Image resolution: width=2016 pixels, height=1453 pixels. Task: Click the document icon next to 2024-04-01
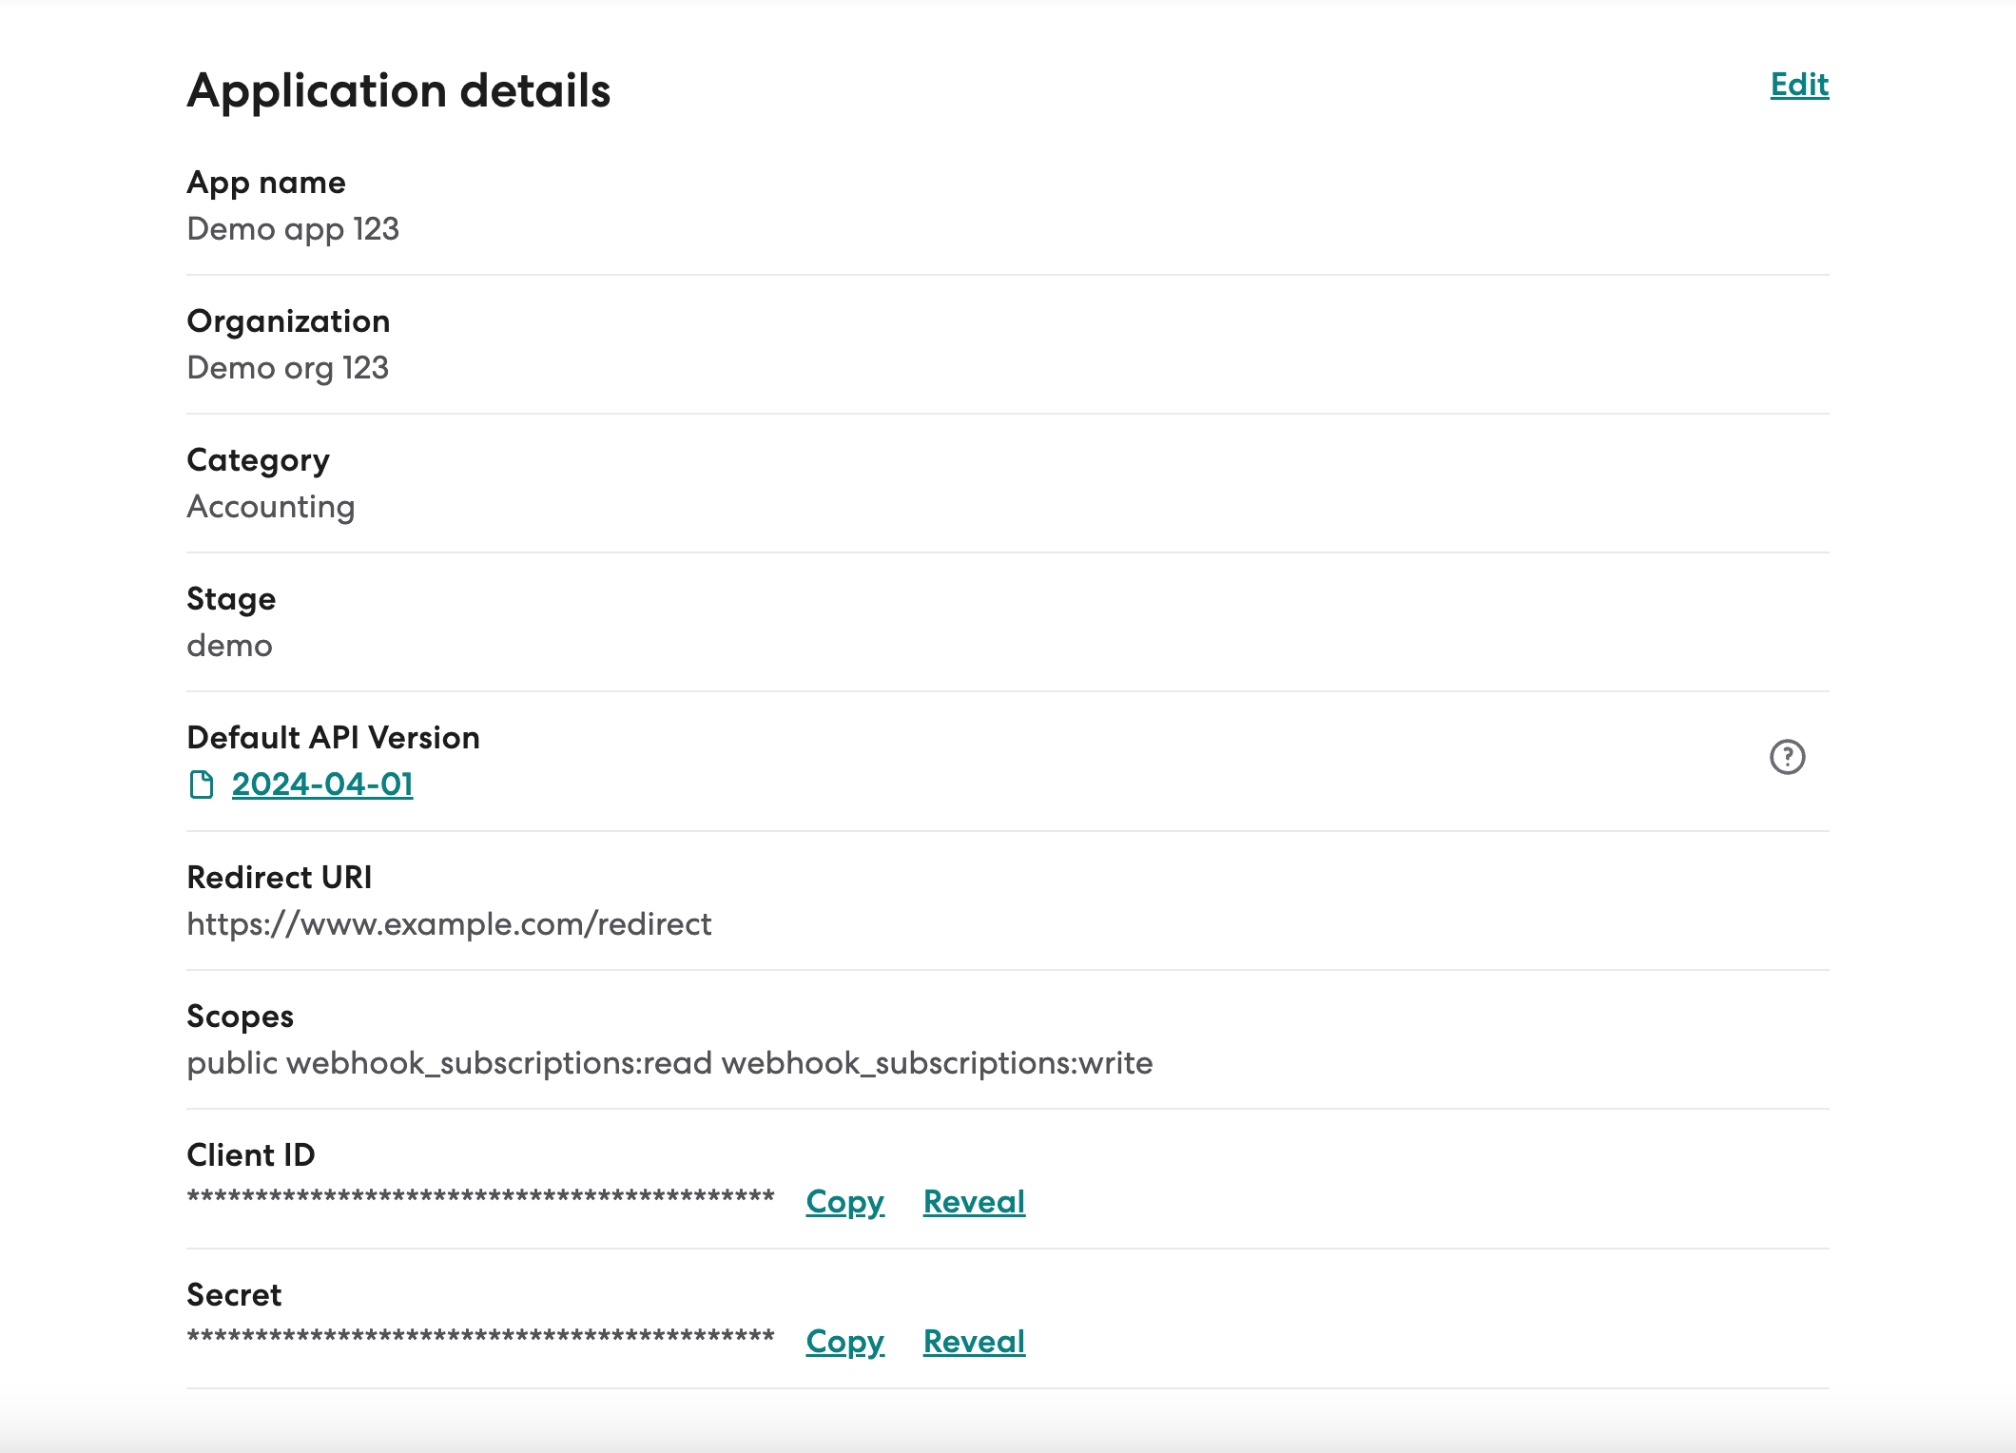(x=201, y=783)
